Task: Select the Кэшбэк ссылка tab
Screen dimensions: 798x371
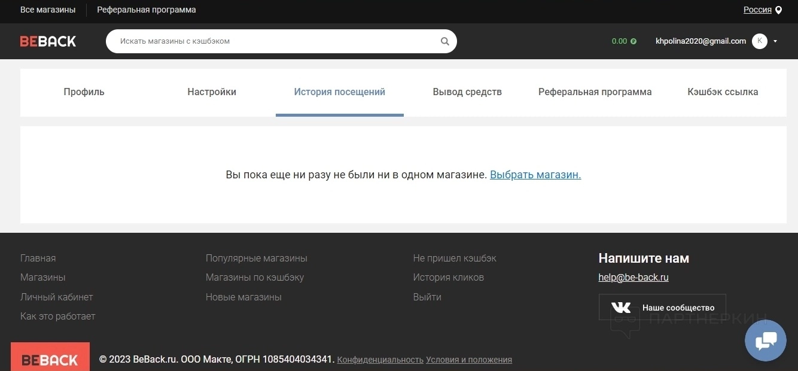Action: point(723,92)
